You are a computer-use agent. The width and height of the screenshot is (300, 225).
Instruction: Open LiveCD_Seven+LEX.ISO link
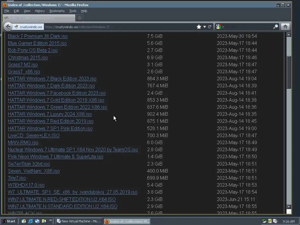point(34,135)
